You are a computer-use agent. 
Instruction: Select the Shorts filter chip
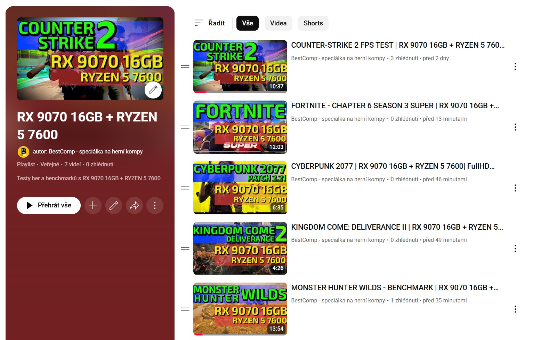click(313, 23)
